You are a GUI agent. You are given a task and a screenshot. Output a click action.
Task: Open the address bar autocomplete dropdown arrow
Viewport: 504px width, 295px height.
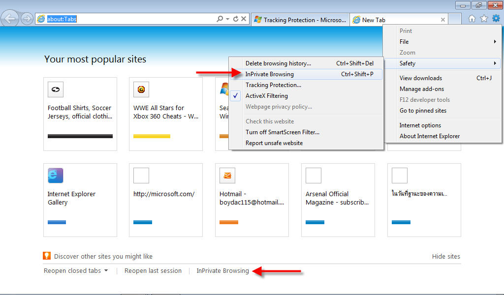coord(227,19)
